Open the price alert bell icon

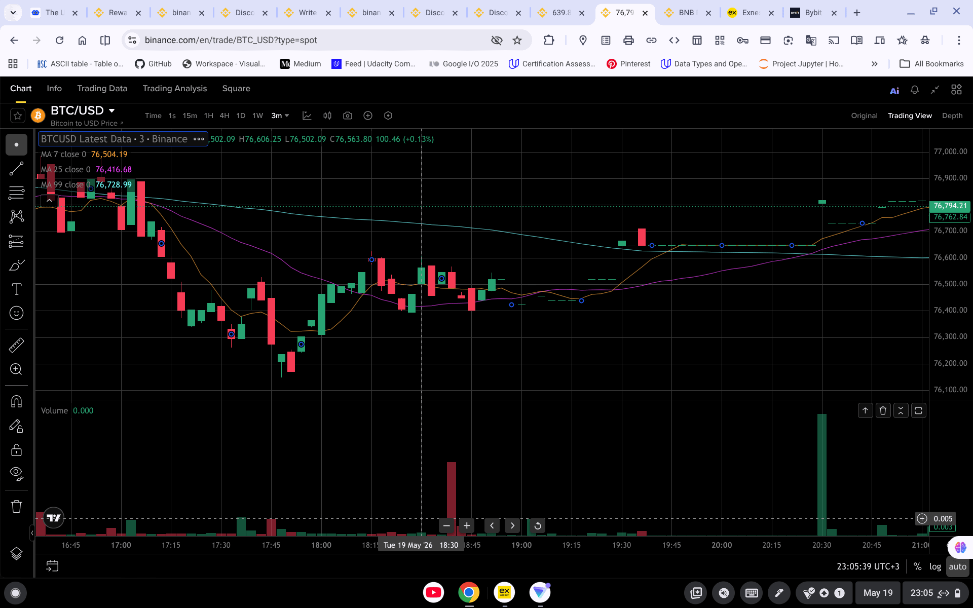pyautogui.click(x=915, y=90)
